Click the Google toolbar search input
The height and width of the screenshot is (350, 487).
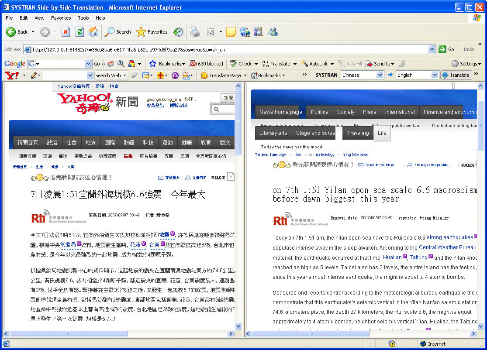tap(60, 64)
